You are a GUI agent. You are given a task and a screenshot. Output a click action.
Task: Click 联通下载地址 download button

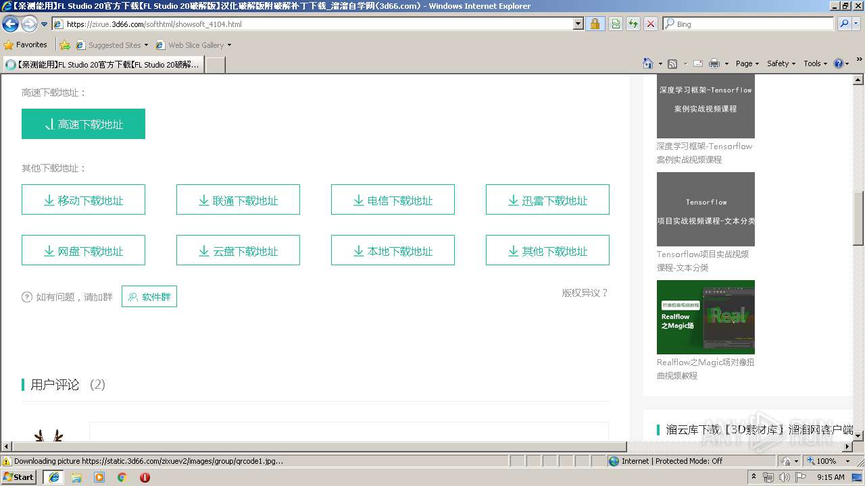click(x=238, y=200)
